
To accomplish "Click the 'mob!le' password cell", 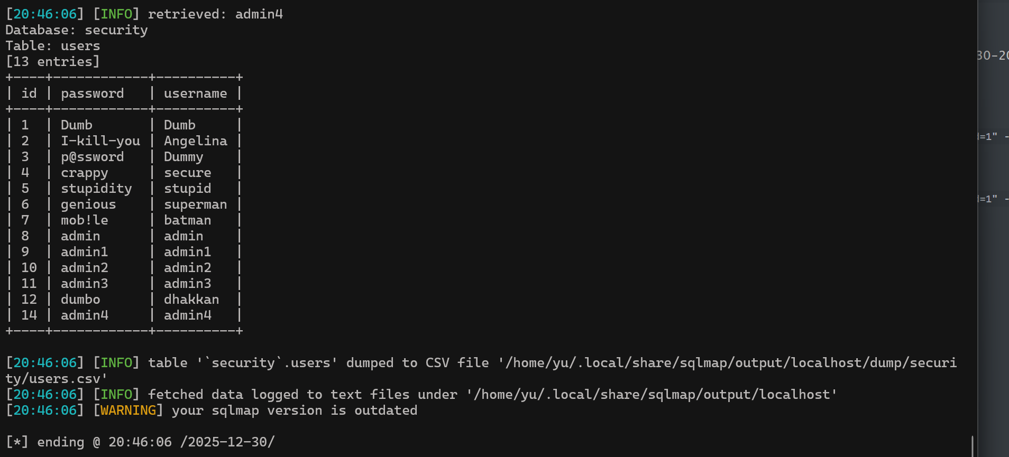I will pyautogui.click(x=84, y=220).
